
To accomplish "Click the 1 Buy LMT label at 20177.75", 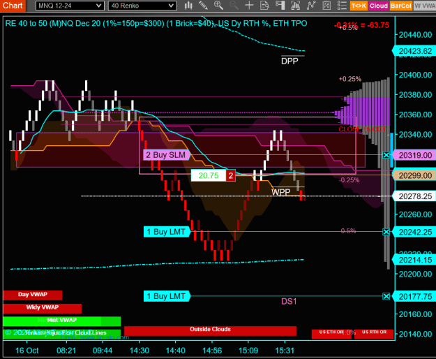I will 166,296.
